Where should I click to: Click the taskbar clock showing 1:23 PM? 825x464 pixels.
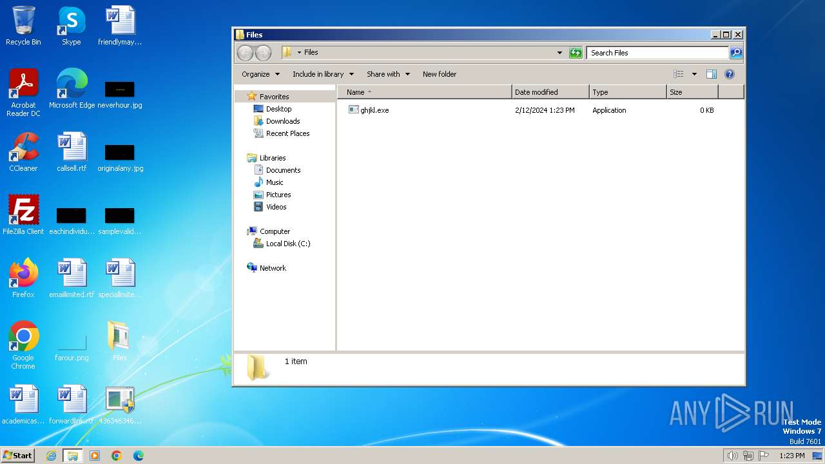click(792, 456)
